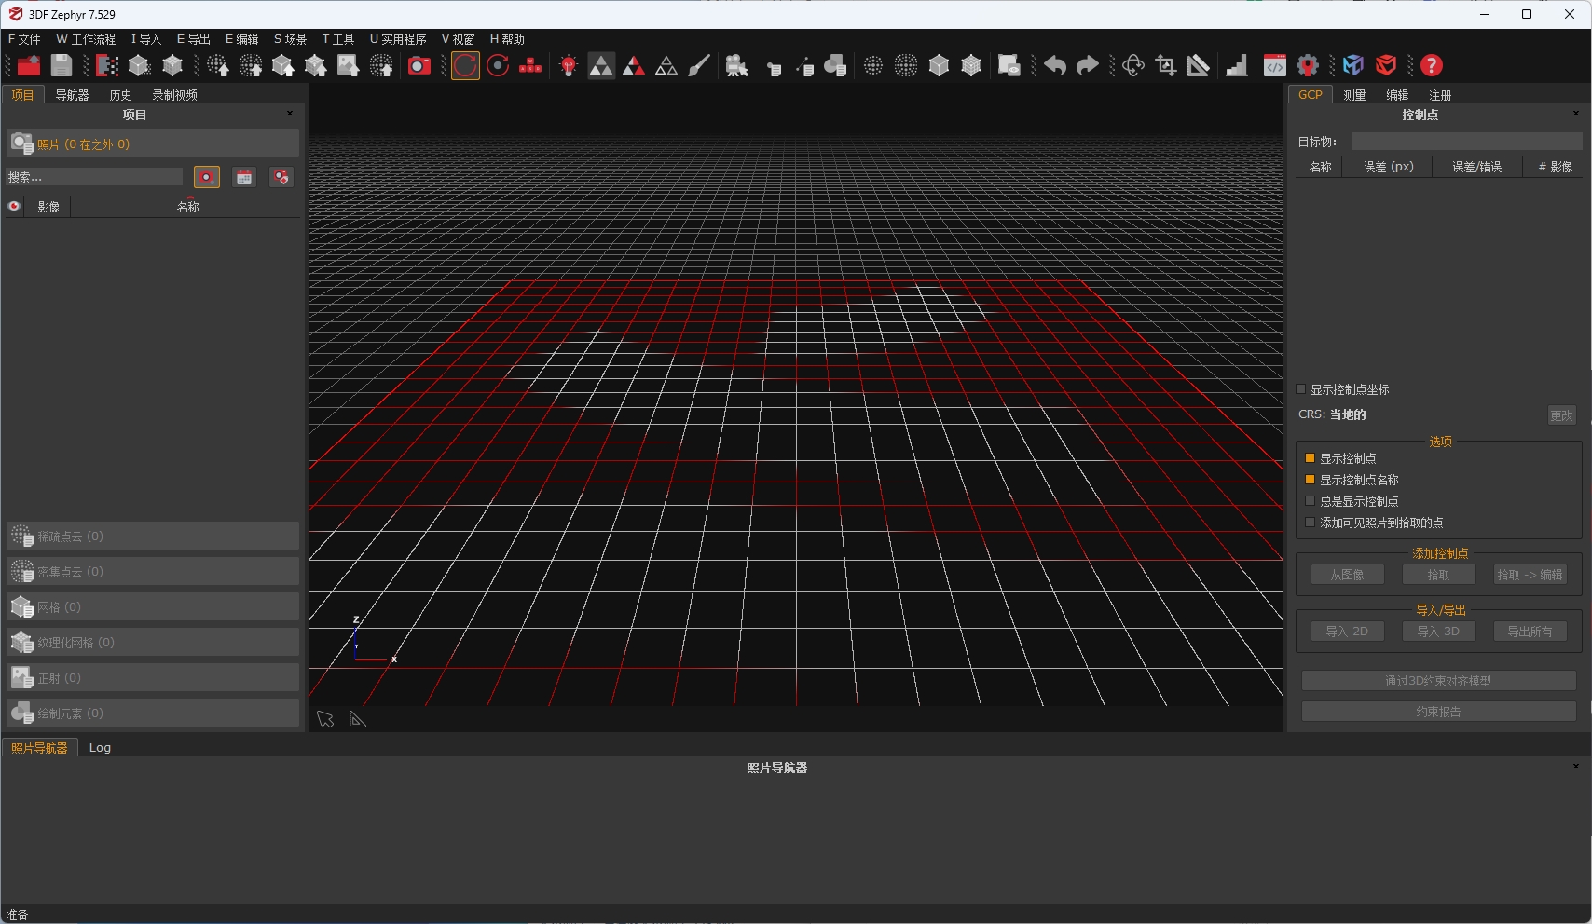This screenshot has height=924, width=1592.
Task: Click the red camera screenshot icon
Action: (x=419, y=65)
